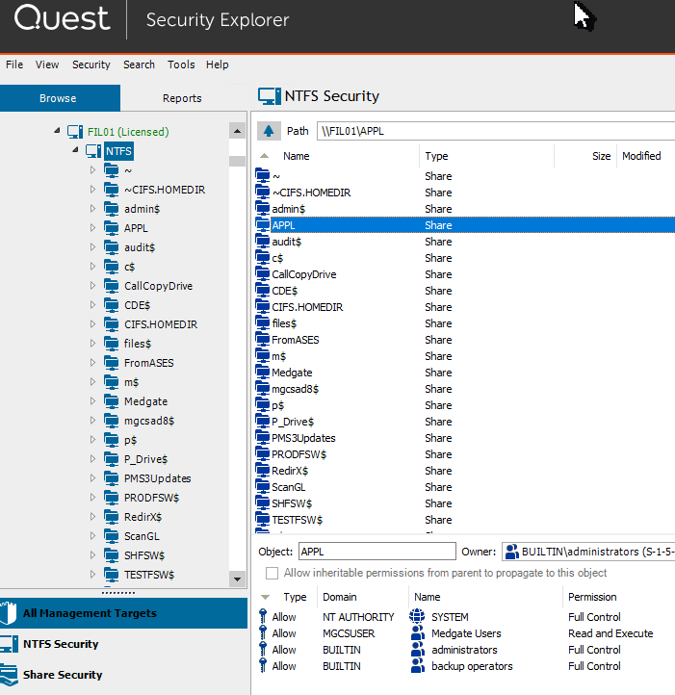Click the Medgate Users group icon
Image resolution: width=675 pixels, height=695 pixels.
click(x=417, y=633)
